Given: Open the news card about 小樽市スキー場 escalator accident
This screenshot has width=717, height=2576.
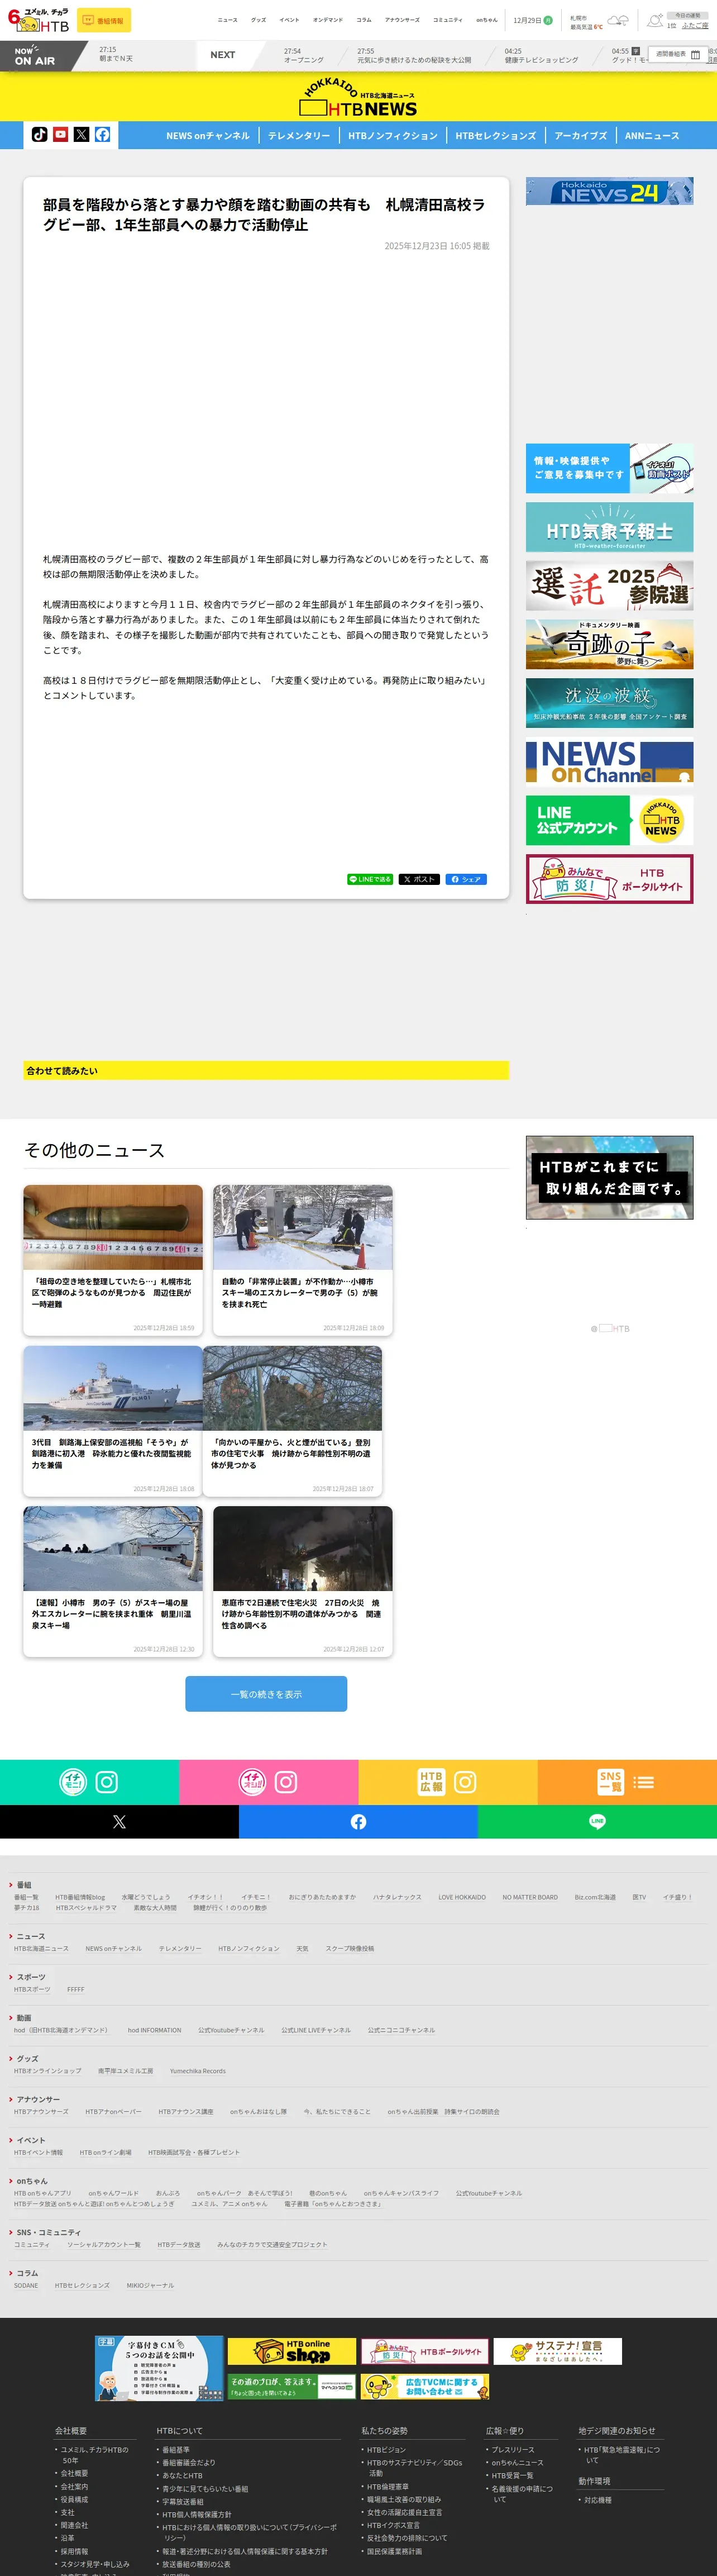Looking at the screenshot, I should tap(303, 1260).
